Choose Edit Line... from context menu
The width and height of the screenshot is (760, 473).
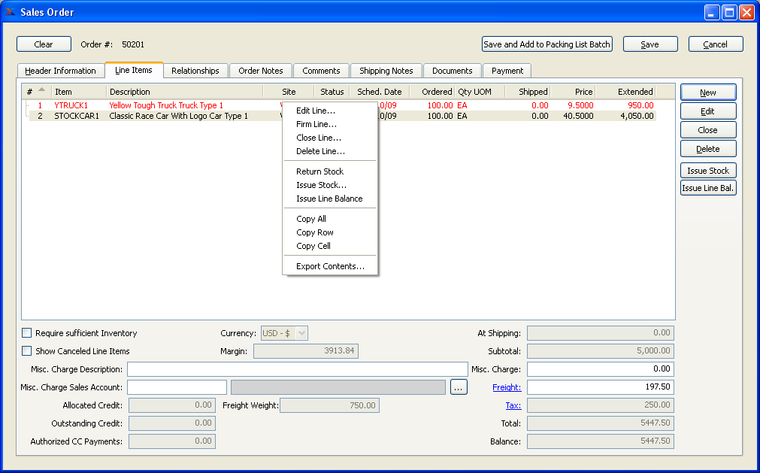coord(316,111)
